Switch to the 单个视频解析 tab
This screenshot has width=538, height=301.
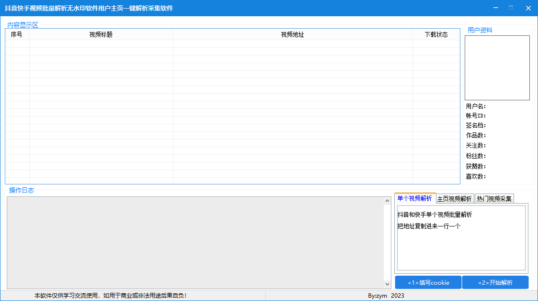415,198
